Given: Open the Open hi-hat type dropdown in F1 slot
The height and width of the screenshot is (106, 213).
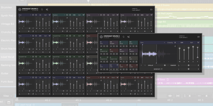Looking at the screenshot, I should (x=59, y=57).
